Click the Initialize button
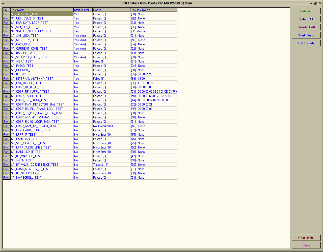This screenshot has height=252, width=323. pyautogui.click(x=306, y=11)
